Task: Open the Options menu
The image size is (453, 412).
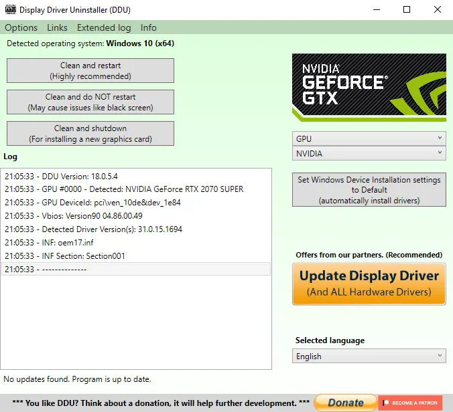Action: pyautogui.click(x=21, y=27)
